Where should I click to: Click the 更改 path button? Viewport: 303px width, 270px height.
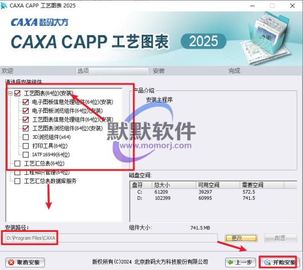pos(241,238)
